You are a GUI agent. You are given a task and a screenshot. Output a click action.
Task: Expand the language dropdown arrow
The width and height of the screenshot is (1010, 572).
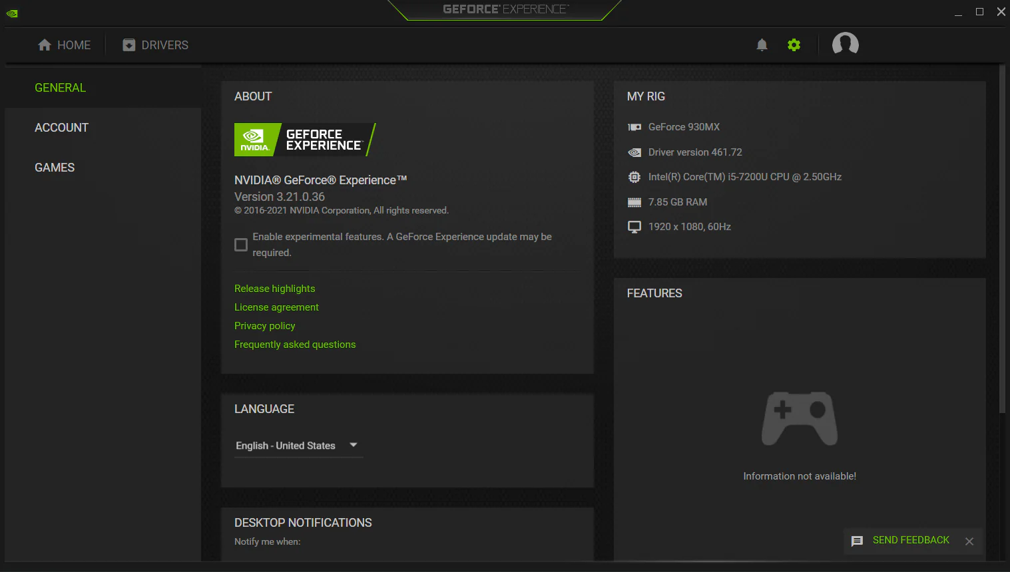pos(354,445)
